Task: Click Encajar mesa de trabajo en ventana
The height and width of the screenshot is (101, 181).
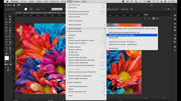Action: (86, 40)
